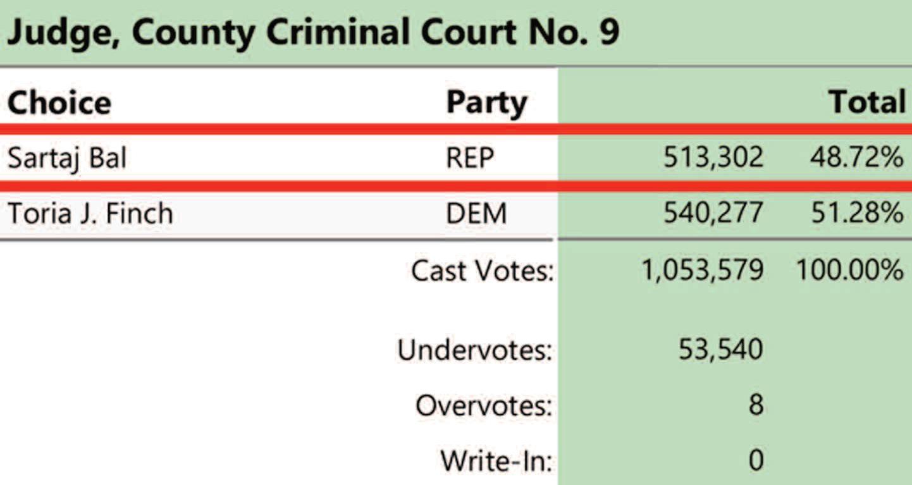Select the Party column header
The height and width of the screenshot is (485, 912).
[x=486, y=103]
